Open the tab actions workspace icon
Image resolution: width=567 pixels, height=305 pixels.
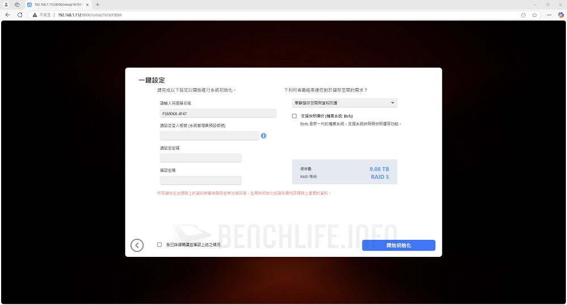(17, 5)
